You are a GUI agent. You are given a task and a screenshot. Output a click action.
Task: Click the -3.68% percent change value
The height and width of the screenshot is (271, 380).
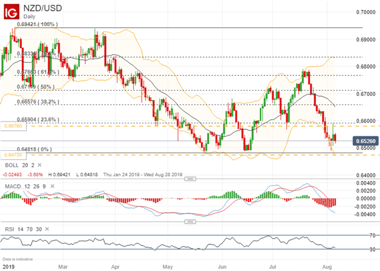click(35, 174)
